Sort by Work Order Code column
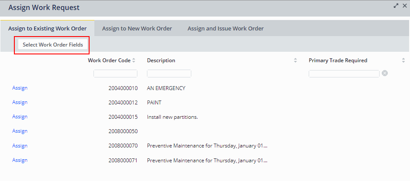This screenshot has width=410, height=181. click(134, 60)
